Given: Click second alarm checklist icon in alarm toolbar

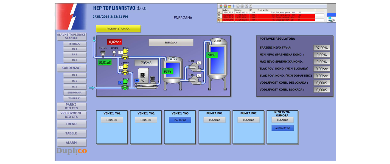Looking at the screenshot, I should point(225,6).
